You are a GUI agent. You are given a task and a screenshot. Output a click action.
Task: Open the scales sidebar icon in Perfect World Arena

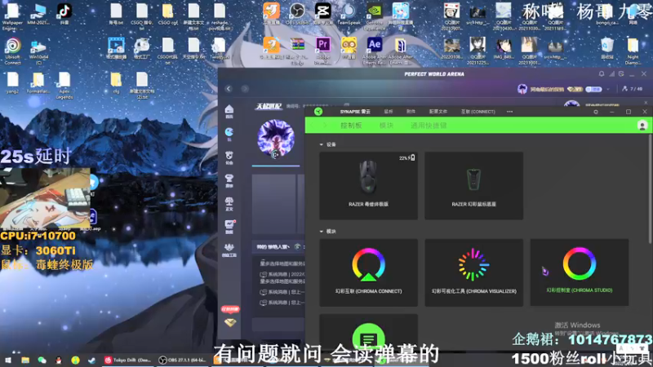(229, 203)
